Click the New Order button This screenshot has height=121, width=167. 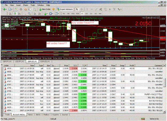click(x=45, y=9)
